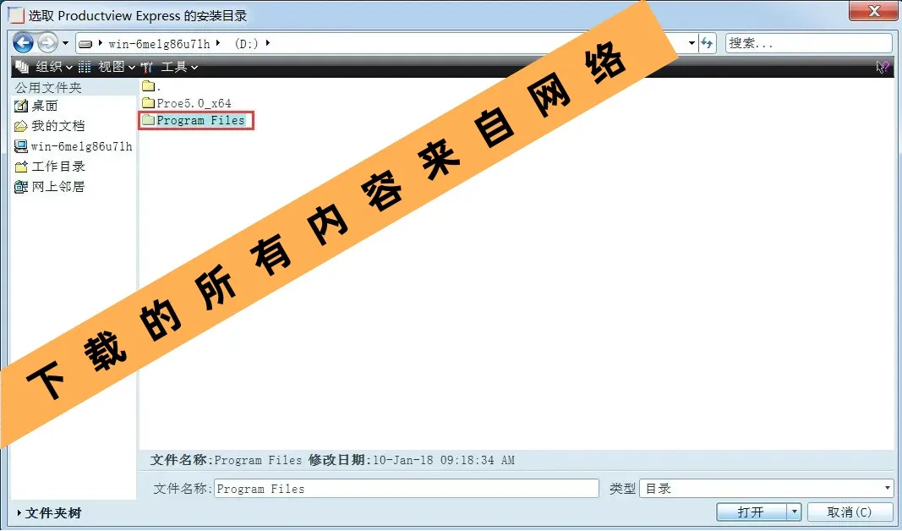The height and width of the screenshot is (531, 902).
Task: Click the computer icon beside win-6me1g86u71h
Action: pos(20,146)
